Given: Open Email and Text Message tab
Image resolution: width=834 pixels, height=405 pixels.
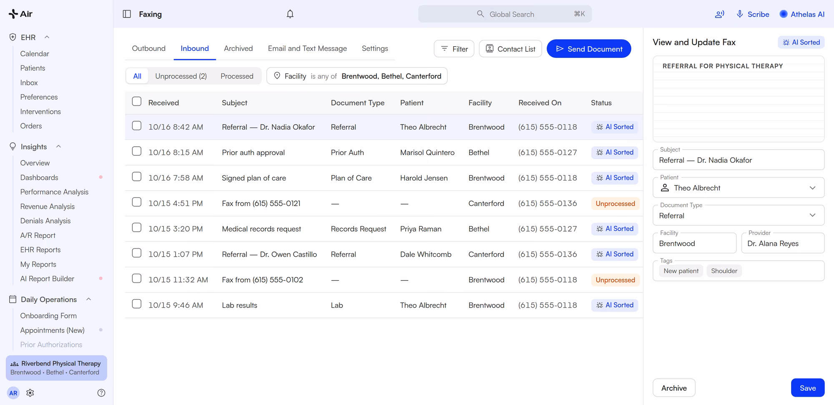Looking at the screenshot, I should (307, 48).
